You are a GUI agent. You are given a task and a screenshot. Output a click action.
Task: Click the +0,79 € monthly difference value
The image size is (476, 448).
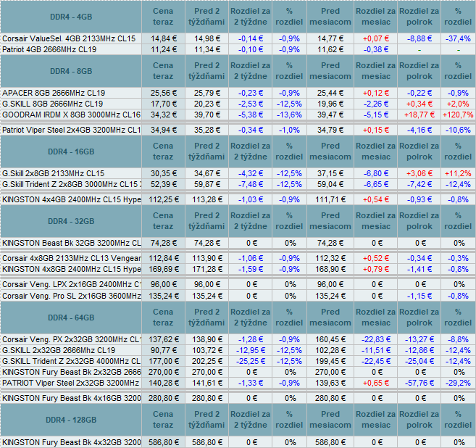coord(376,269)
